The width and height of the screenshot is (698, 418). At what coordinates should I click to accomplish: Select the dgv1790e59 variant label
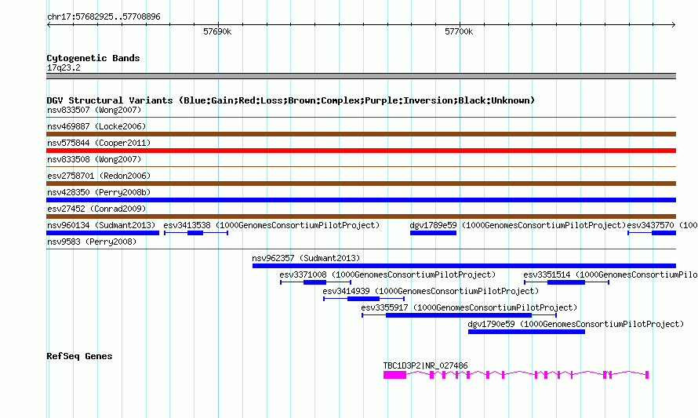point(576,324)
